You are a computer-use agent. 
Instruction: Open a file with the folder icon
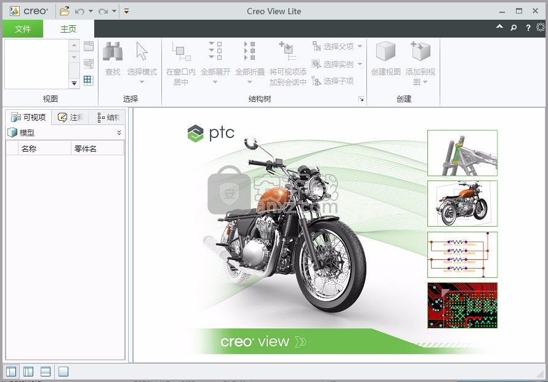64,11
